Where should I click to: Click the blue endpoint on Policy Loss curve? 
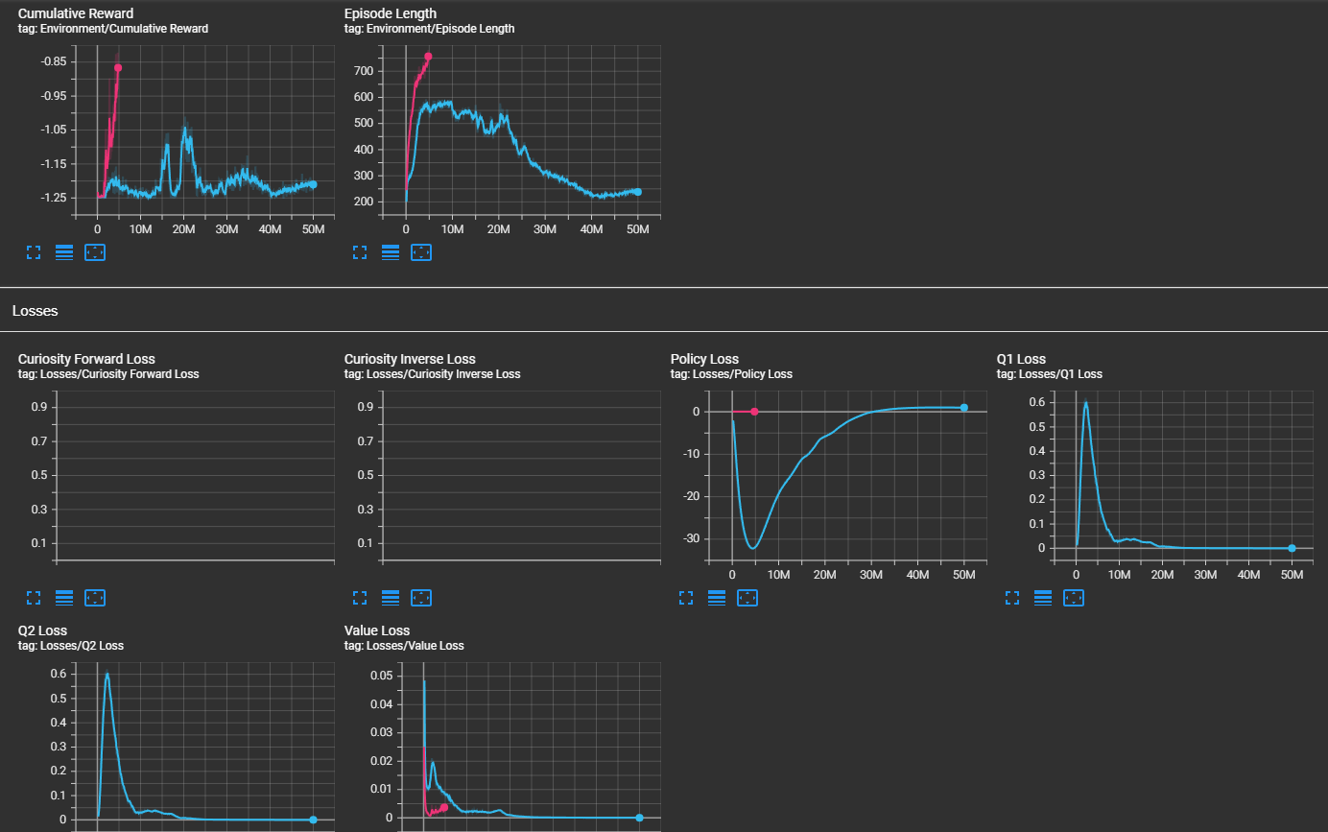coord(964,408)
